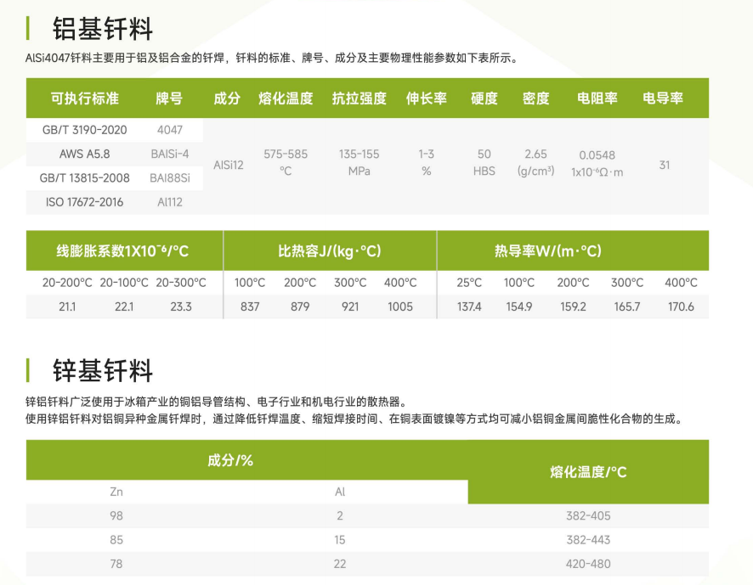Select the 382-443 melting temperature cell
The width and height of the screenshot is (753, 585).
[x=588, y=540]
